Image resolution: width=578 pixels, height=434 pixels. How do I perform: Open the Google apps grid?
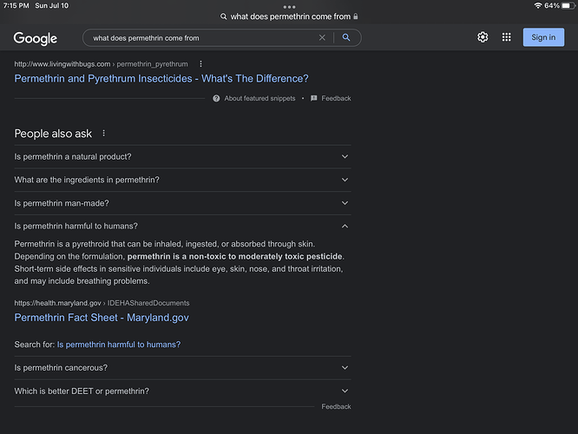[x=507, y=37]
